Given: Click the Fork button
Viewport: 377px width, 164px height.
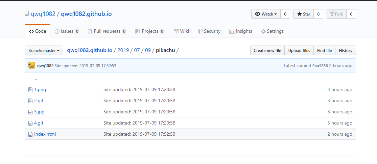Looking at the screenshot, I should [336, 14].
